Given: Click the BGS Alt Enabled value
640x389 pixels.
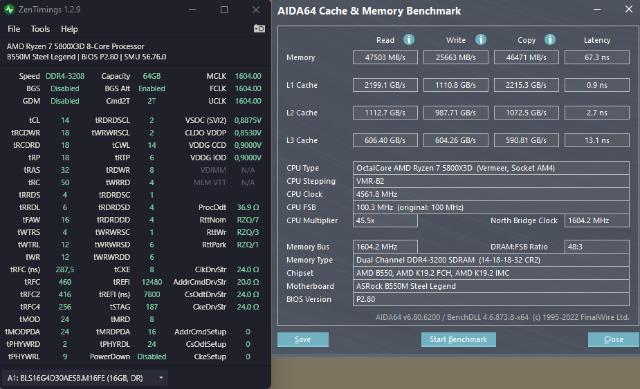Looking at the screenshot, I should [x=152, y=88].
